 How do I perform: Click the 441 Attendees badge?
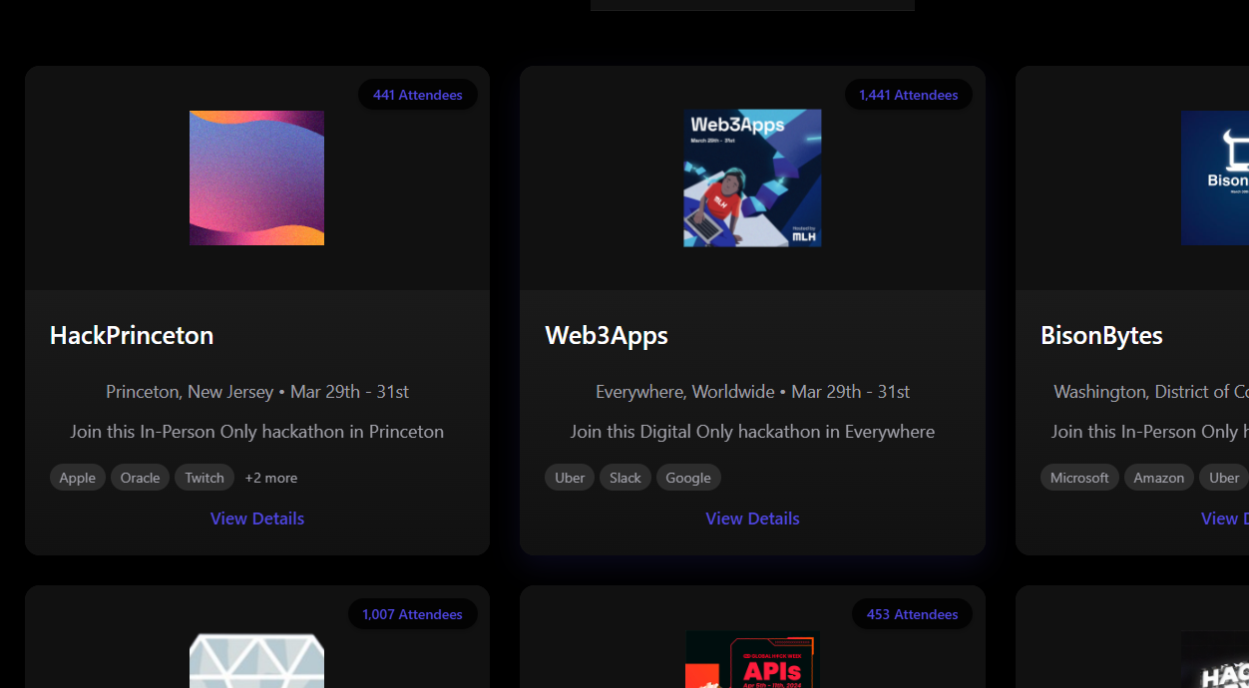click(418, 95)
